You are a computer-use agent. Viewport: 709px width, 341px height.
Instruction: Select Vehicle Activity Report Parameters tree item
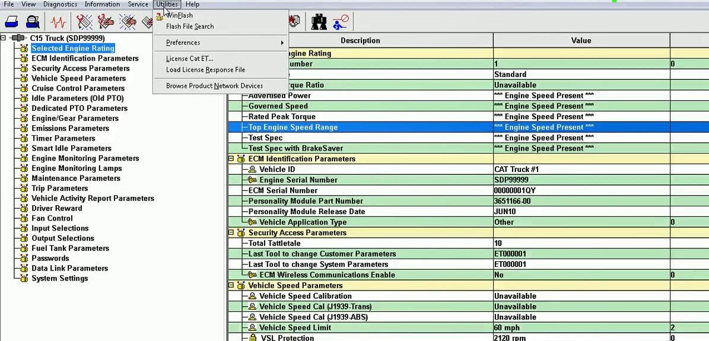point(93,199)
